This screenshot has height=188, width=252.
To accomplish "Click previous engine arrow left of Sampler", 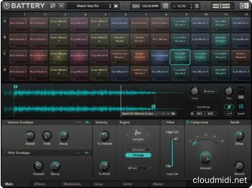I will (x=128, y=135).
